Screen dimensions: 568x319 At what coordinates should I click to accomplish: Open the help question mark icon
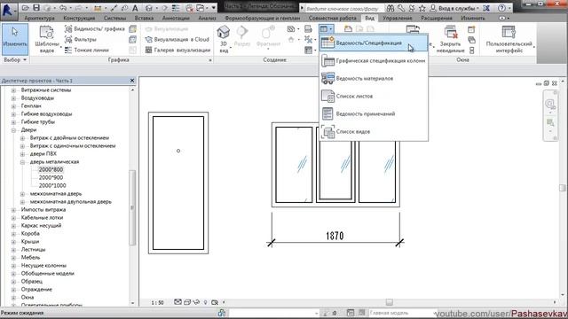[x=501, y=8]
